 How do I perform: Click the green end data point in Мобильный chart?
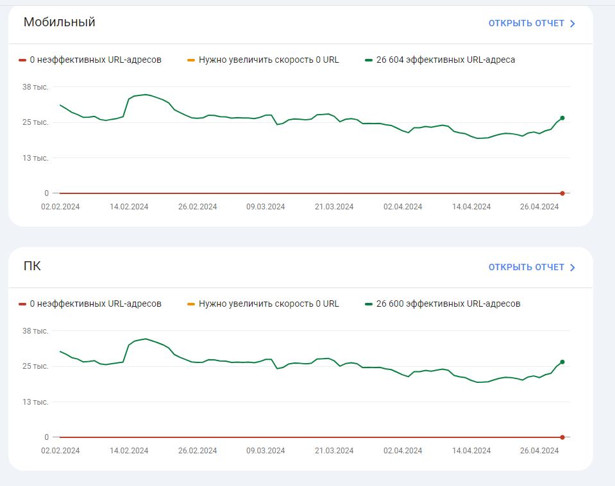562,118
